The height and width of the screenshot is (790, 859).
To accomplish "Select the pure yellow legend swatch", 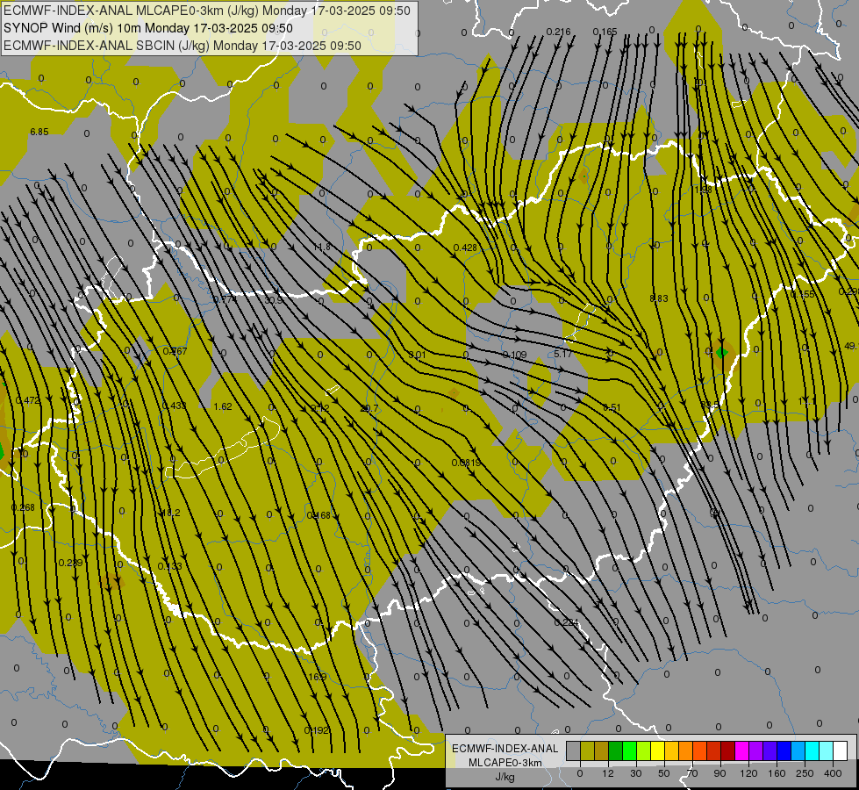I will (x=657, y=750).
